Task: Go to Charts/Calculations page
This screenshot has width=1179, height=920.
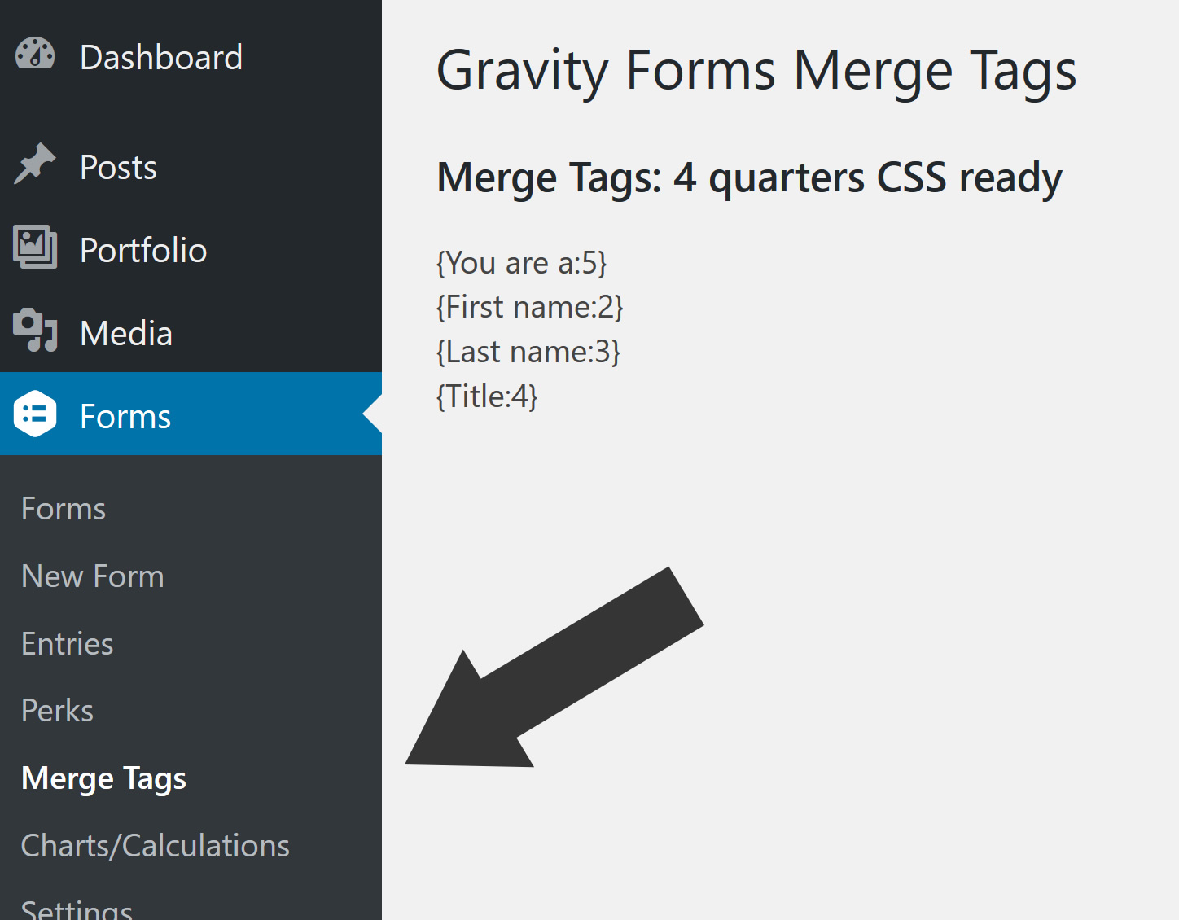Action: tap(156, 846)
